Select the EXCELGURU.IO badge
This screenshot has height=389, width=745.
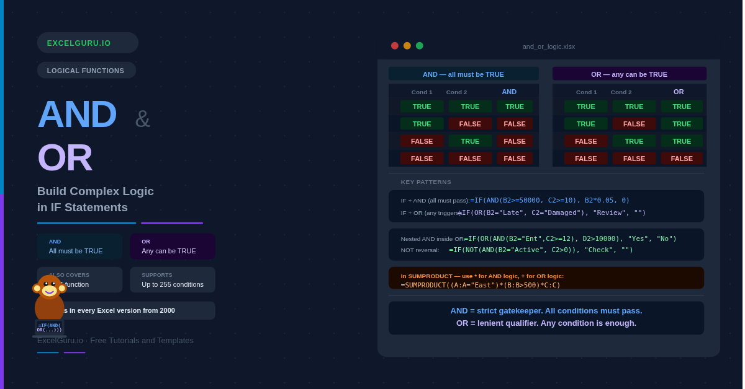click(x=88, y=43)
